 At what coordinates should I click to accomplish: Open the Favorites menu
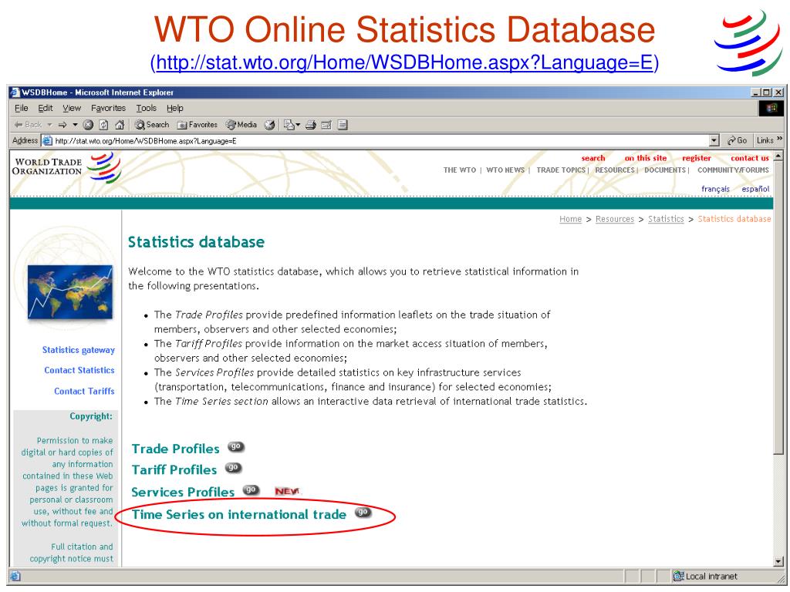(108, 108)
